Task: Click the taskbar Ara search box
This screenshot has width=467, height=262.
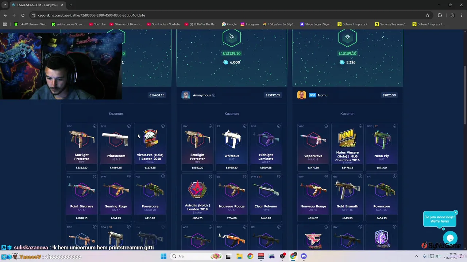Action: (197, 256)
